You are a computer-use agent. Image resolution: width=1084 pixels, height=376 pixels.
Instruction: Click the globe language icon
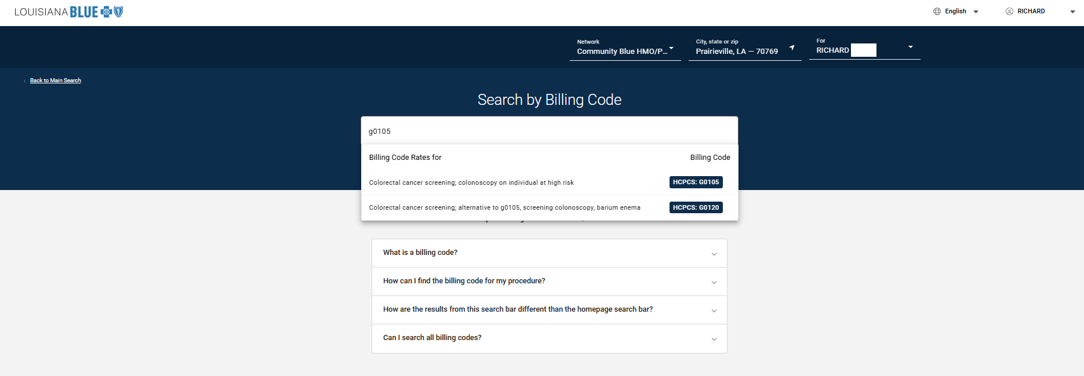[937, 12]
